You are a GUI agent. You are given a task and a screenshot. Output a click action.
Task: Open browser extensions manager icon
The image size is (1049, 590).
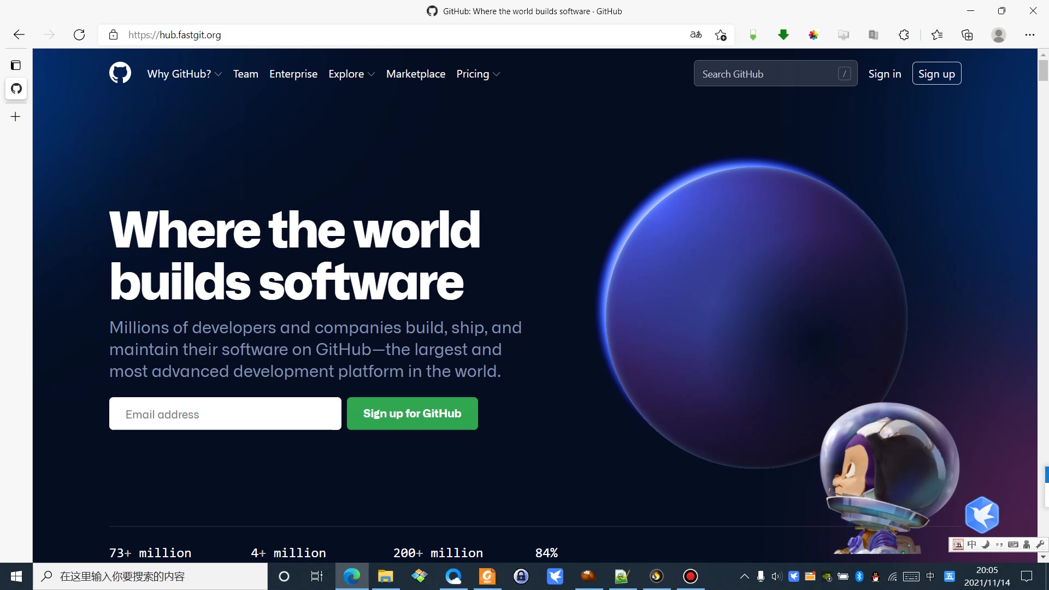point(905,34)
